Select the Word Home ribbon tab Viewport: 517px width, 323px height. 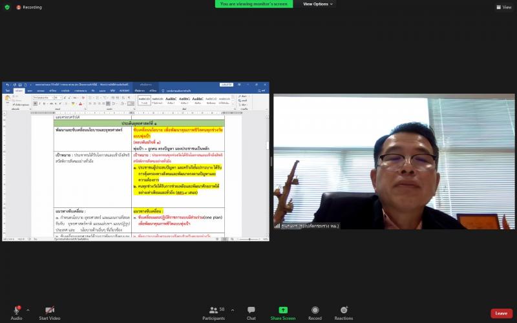[x=19, y=90]
